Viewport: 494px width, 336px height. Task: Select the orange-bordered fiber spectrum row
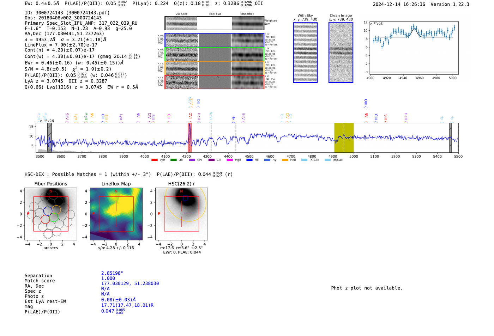coord(214,68)
